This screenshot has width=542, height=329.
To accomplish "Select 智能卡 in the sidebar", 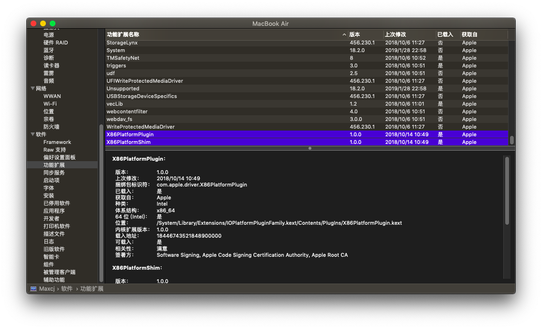I will 52,257.
